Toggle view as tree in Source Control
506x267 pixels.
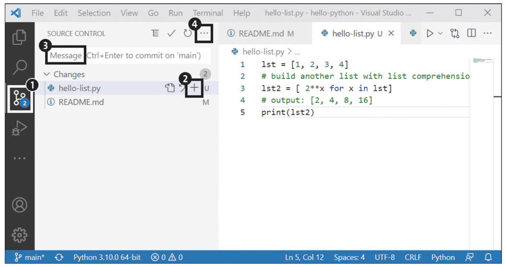[155, 33]
